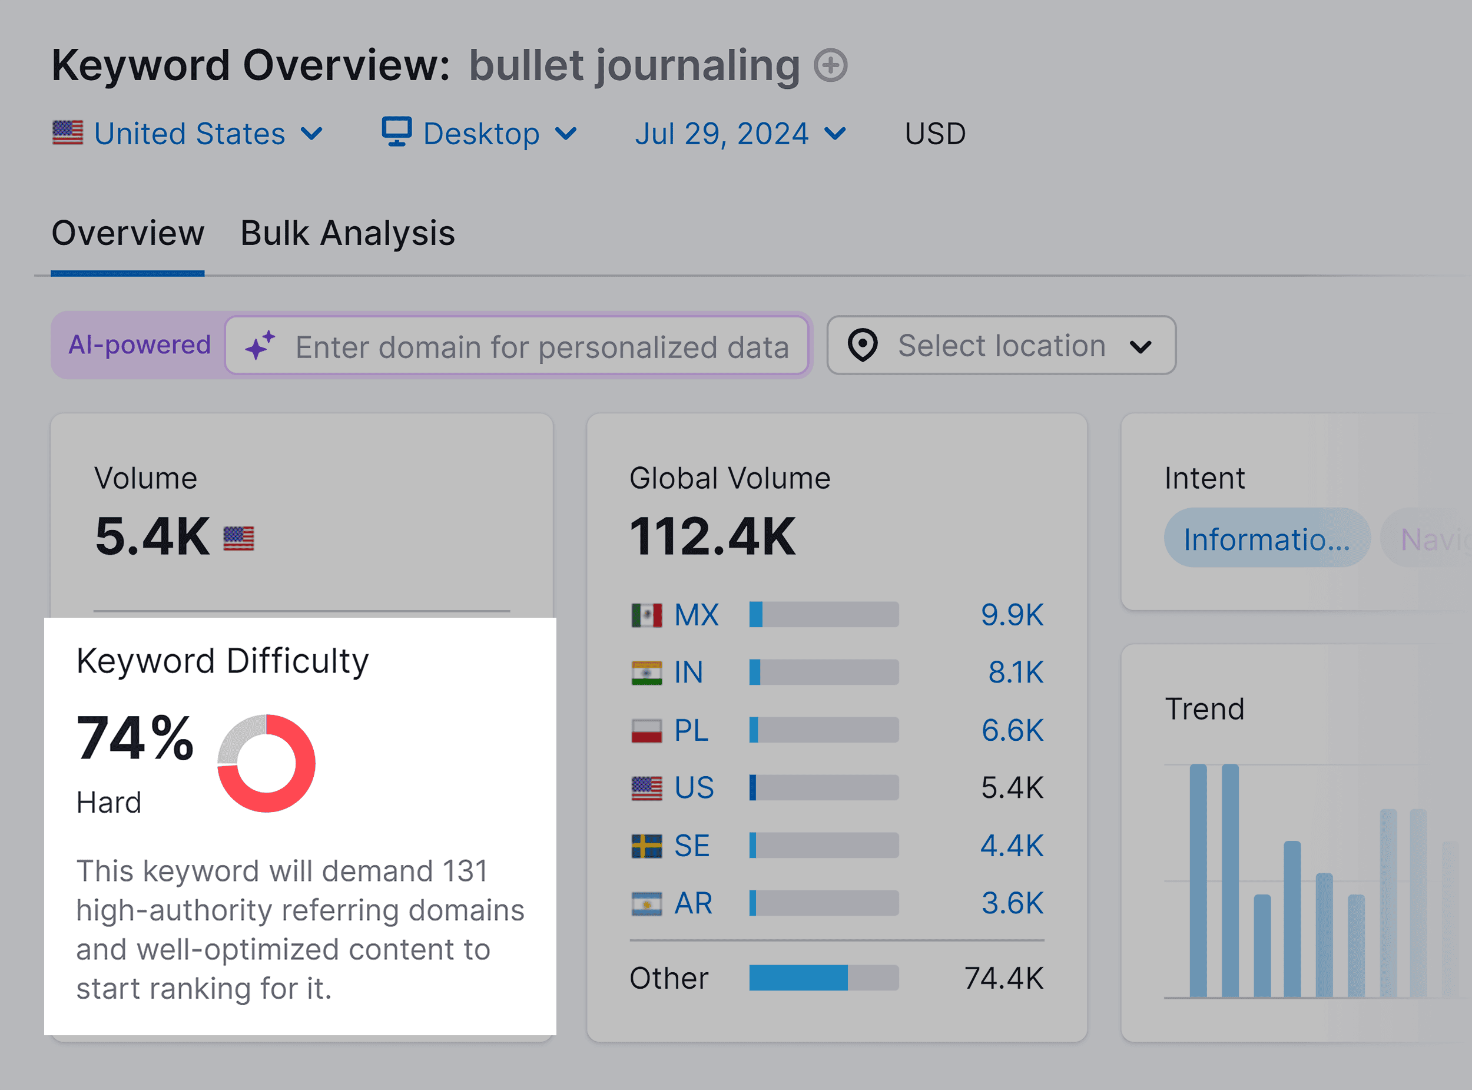This screenshot has width=1472, height=1090.
Task: Click the Poland flag next to PL
Action: coord(648,730)
